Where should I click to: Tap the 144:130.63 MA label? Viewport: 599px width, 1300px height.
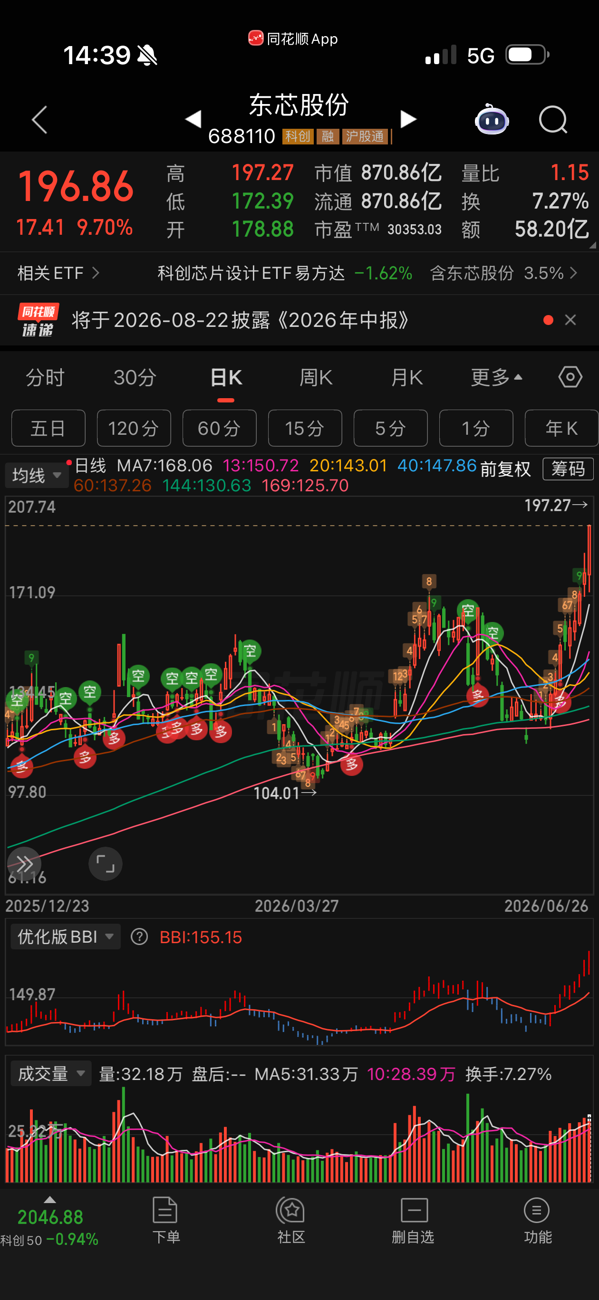click(207, 486)
